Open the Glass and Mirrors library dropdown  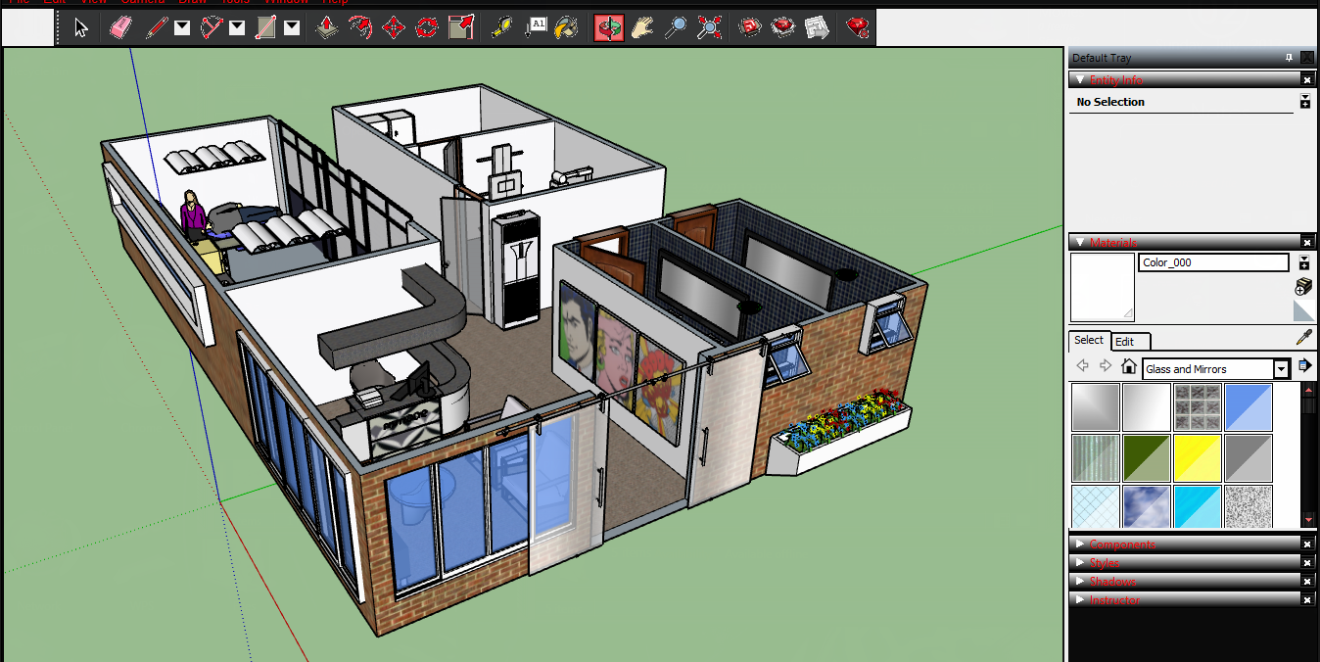pos(1282,369)
